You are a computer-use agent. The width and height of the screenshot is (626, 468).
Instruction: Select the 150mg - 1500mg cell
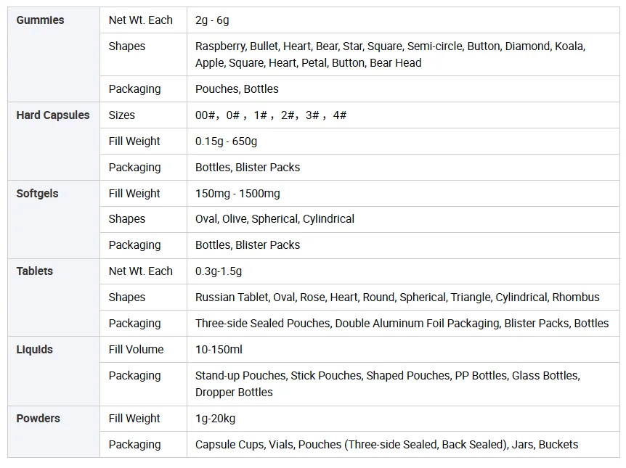point(403,194)
